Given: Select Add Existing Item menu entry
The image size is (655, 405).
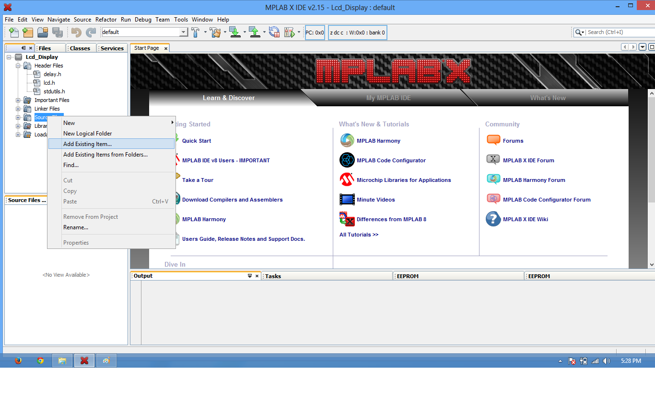Looking at the screenshot, I should [x=111, y=144].
